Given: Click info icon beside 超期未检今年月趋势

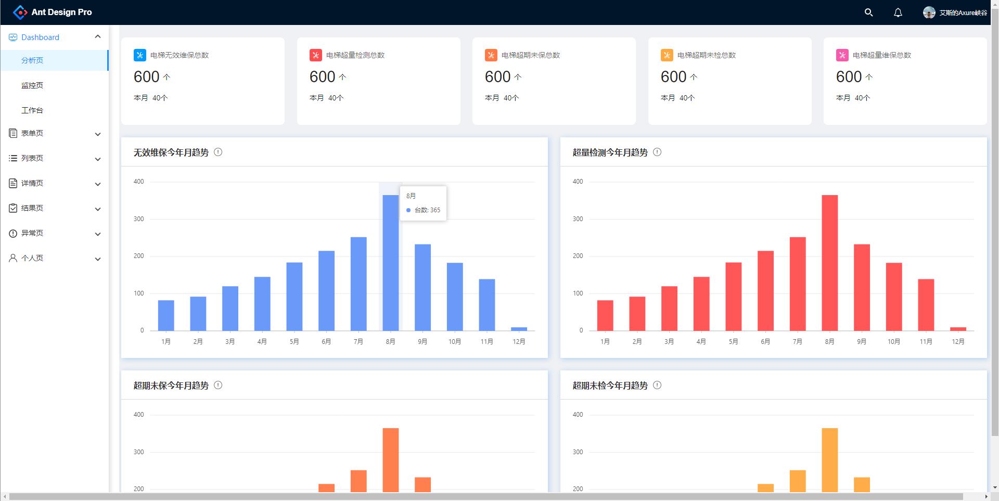Looking at the screenshot, I should tap(657, 386).
